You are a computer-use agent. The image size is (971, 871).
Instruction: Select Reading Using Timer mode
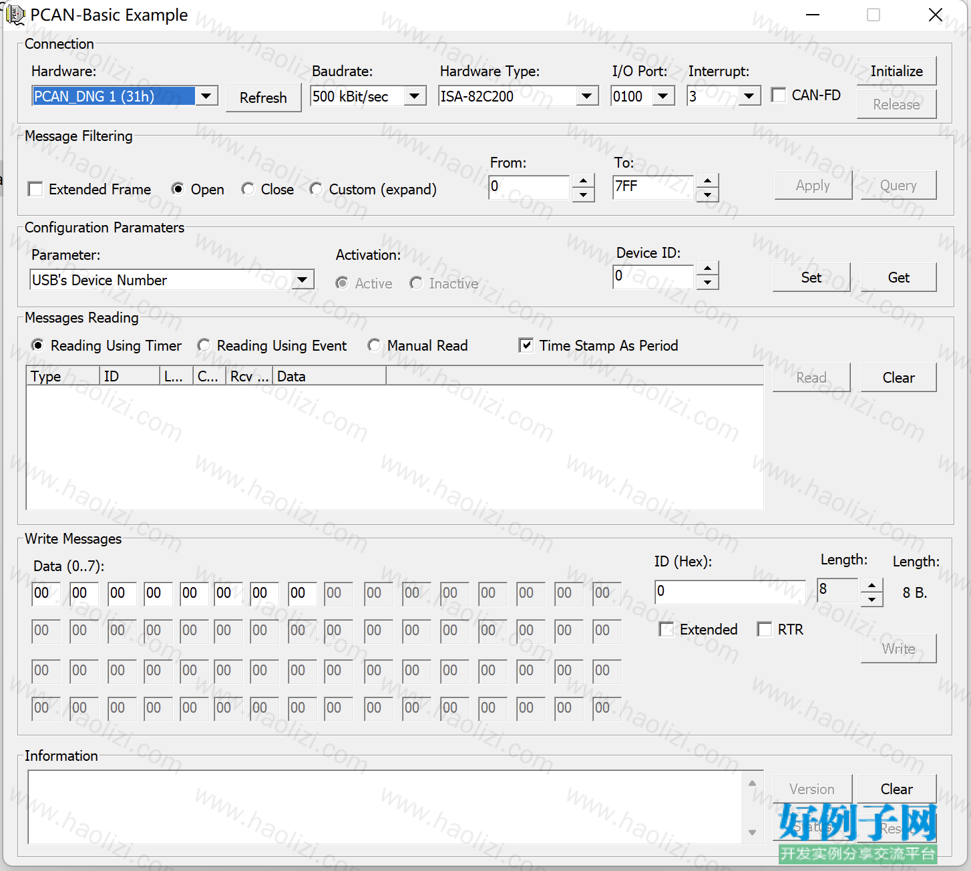[38, 345]
